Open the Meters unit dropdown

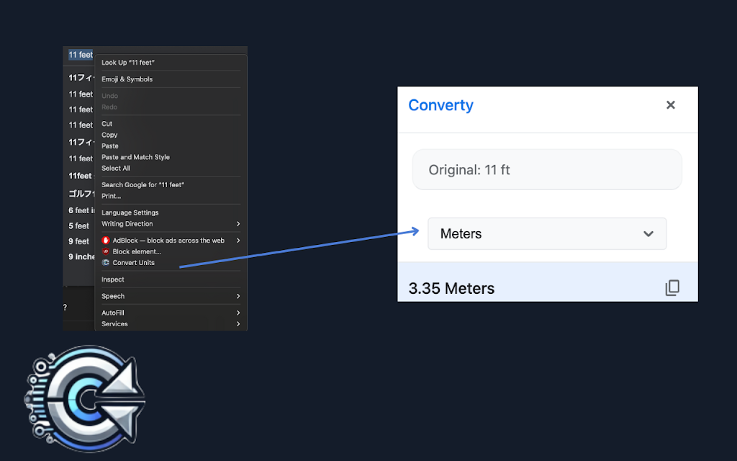547,234
